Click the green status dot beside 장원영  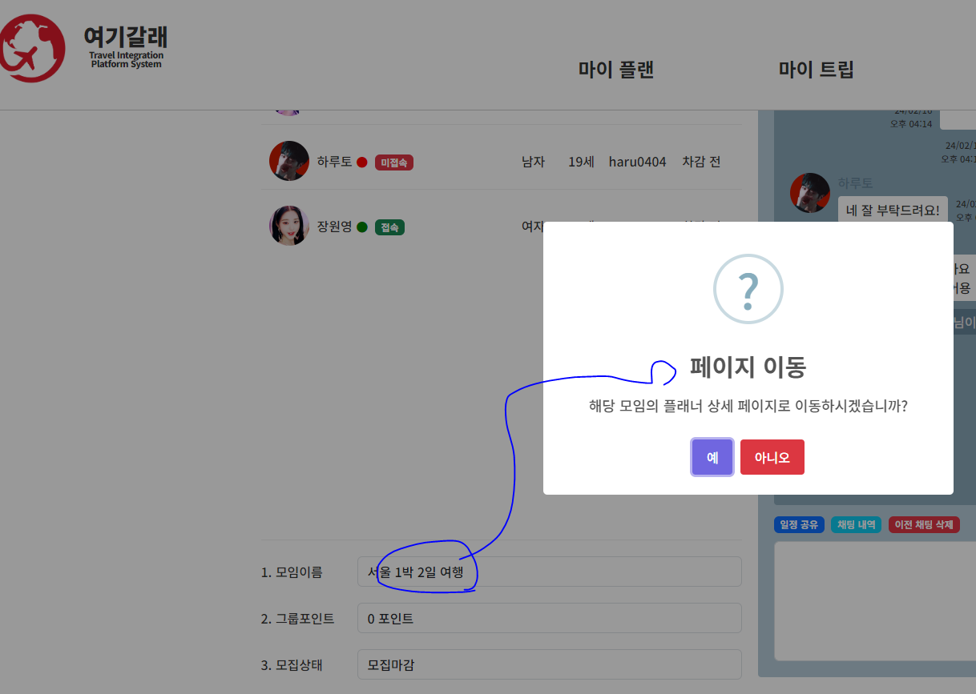(x=362, y=227)
